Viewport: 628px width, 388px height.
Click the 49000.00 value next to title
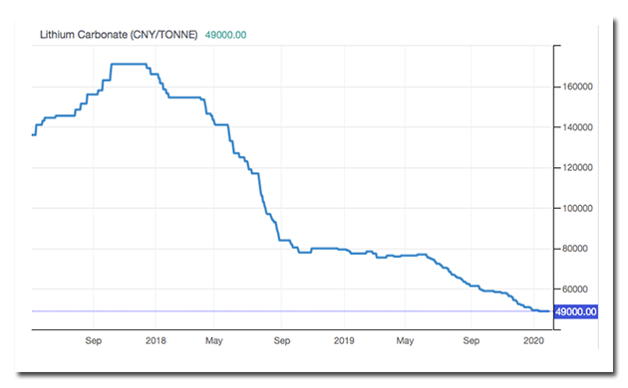coord(225,35)
